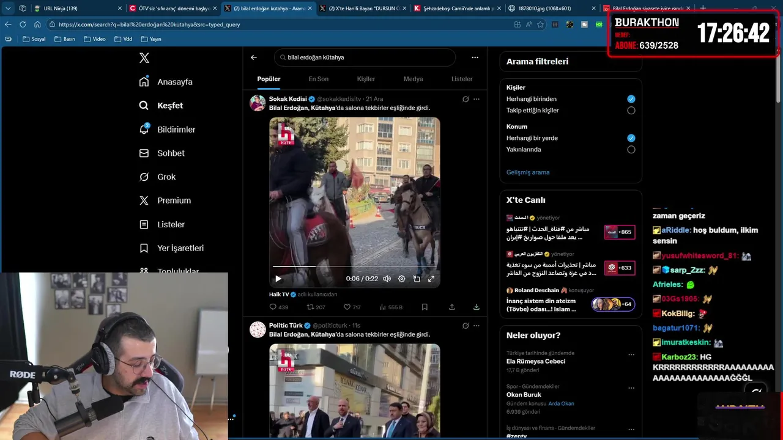Image resolution: width=783 pixels, height=440 pixels.
Task: Switch to the Kişiler tab
Action: click(x=366, y=79)
